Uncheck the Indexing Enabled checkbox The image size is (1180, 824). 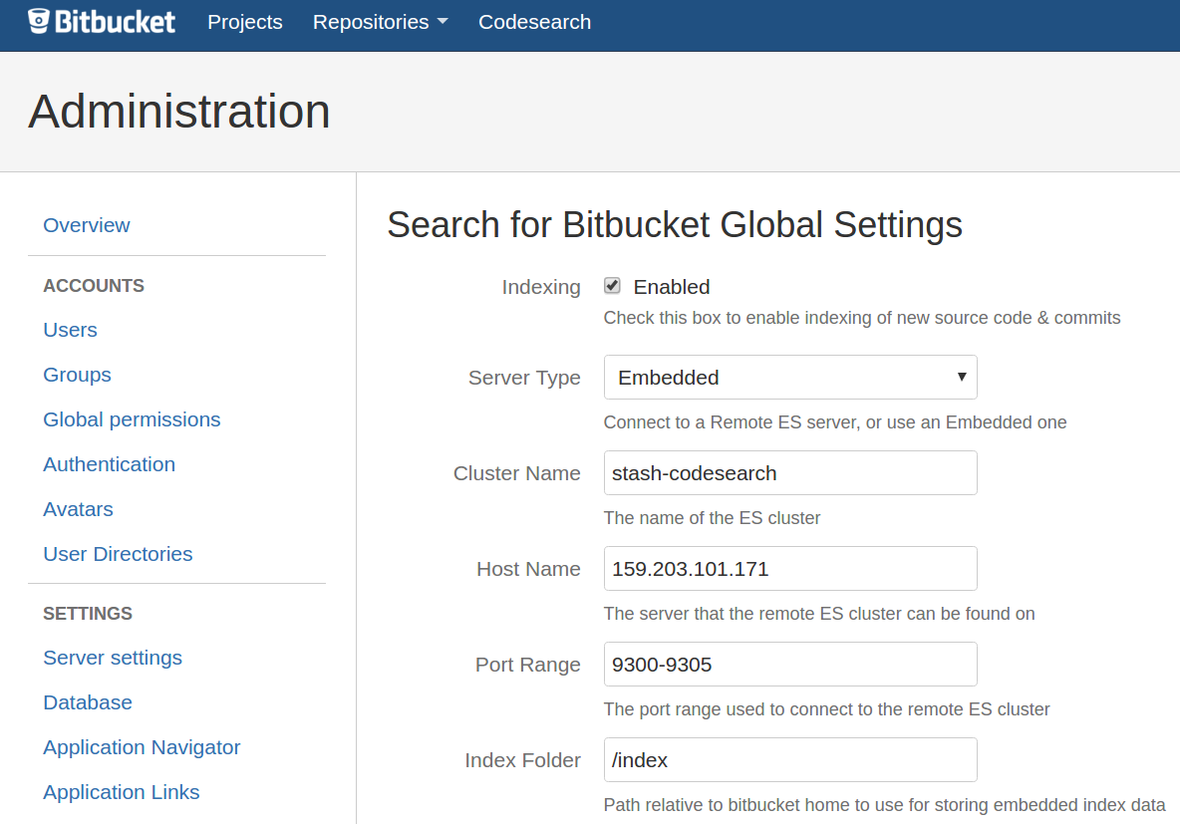point(612,286)
